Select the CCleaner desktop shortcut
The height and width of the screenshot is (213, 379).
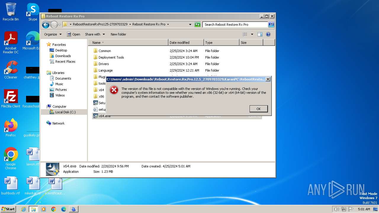11,70
